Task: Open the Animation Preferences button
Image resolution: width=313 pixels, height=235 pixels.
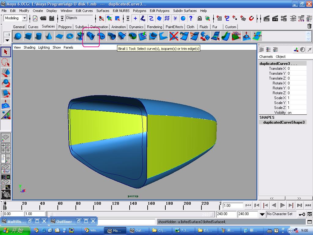Action: point(310,214)
